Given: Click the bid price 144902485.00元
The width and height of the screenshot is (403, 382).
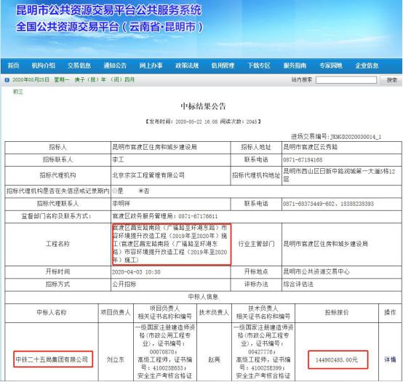Looking at the screenshot, I should [x=337, y=359].
